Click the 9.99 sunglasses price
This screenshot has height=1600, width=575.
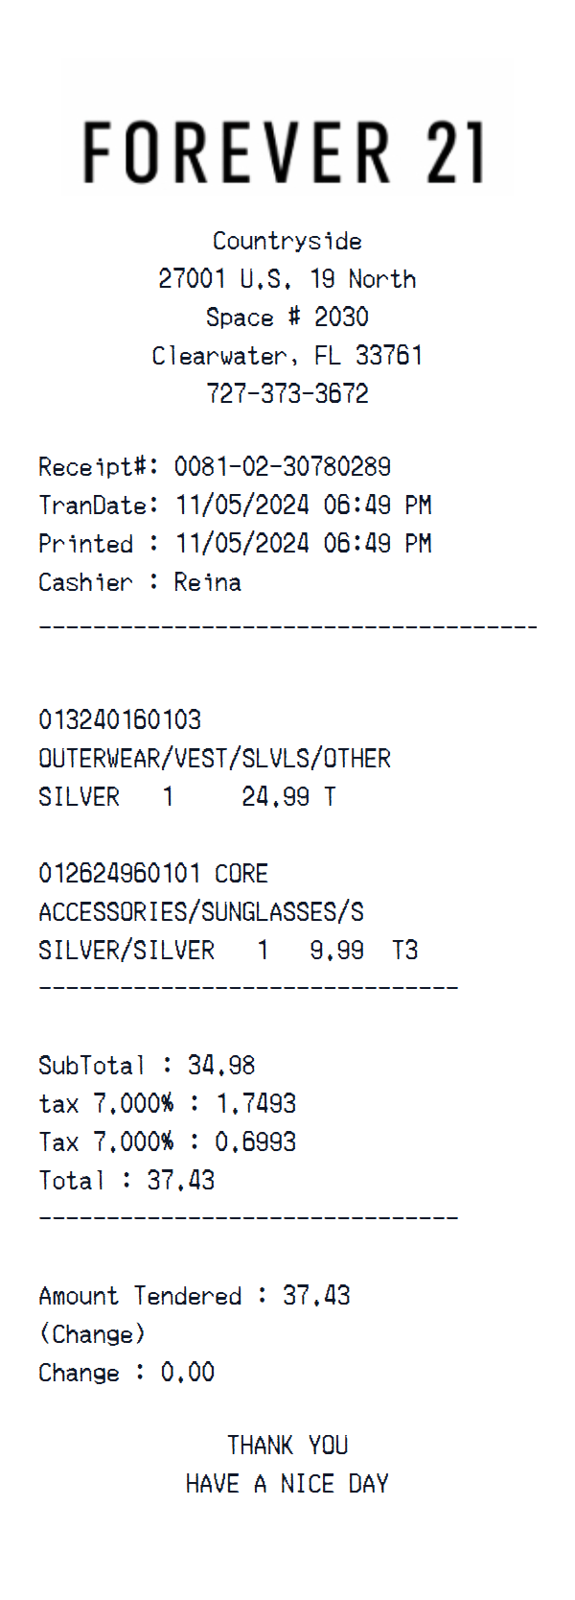(x=336, y=951)
